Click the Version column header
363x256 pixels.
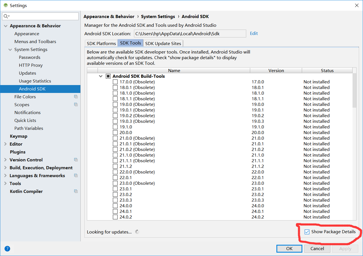click(x=276, y=70)
